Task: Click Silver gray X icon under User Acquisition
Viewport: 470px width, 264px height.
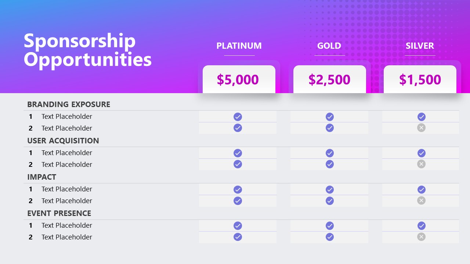Action: tap(422, 164)
